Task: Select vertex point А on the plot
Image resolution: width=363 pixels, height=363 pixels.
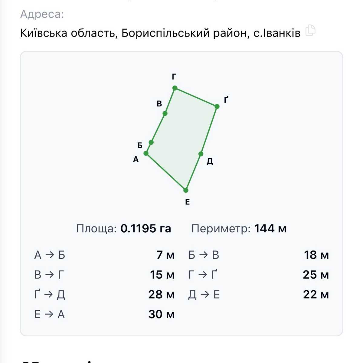Action: click(x=146, y=153)
